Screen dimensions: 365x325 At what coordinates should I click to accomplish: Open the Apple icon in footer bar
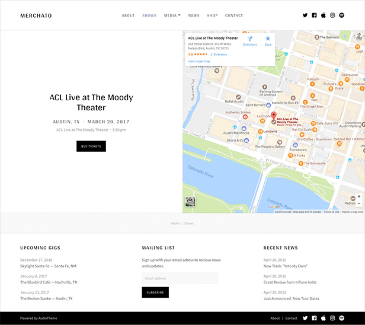pyautogui.click(x=324, y=318)
